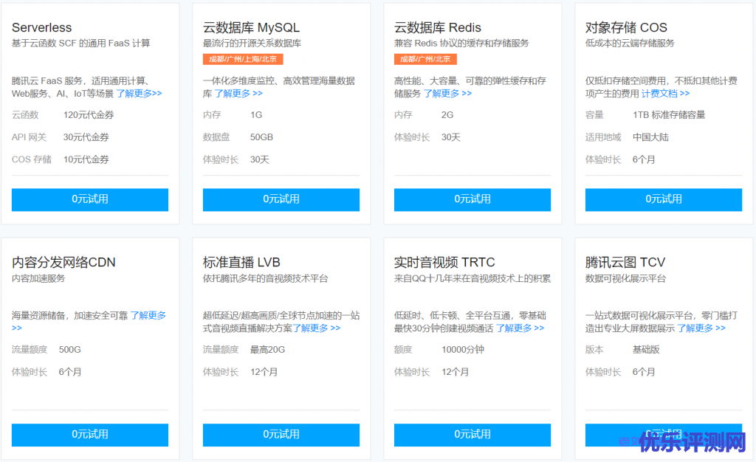Click the 12个月 duration in TRTC card

click(x=455, y=371)
